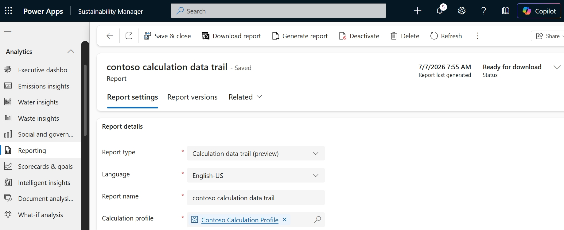The height and width of the screenshot is (230, 564).
Task: Switch to the Report versions tab
Action: [193, 97]
